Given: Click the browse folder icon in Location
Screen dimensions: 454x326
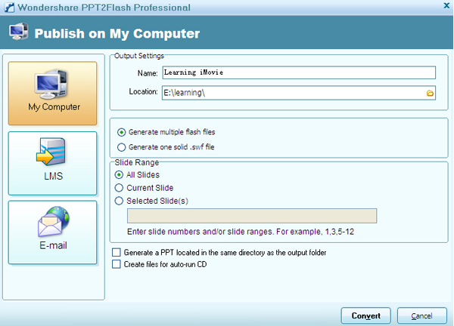Looking at the screenshot, I should (430, 93).
